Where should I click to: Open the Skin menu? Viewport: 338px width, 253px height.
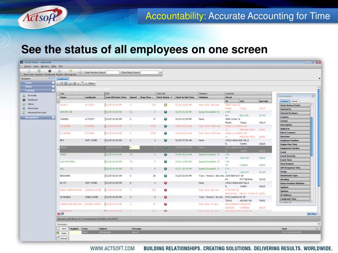tap(61, 66)
